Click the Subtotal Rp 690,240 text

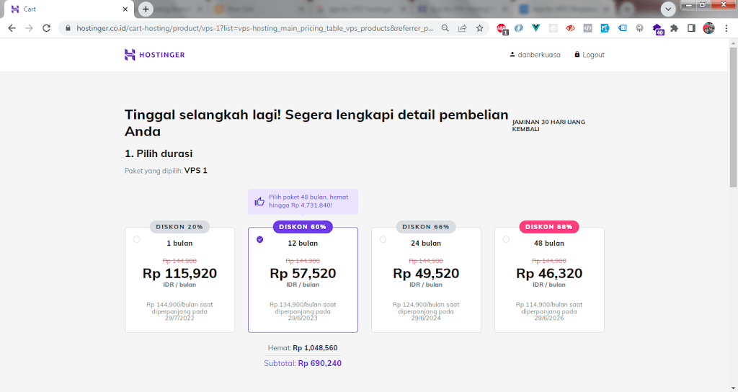(303, 363)
